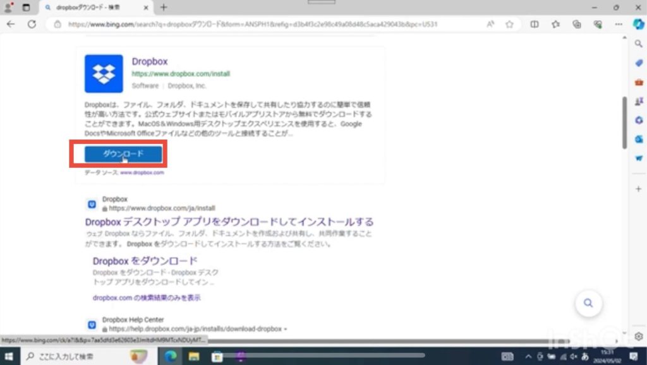Click the address bar URL field
The height and width of the screenshot is (365, 647).
click(253, 25)
